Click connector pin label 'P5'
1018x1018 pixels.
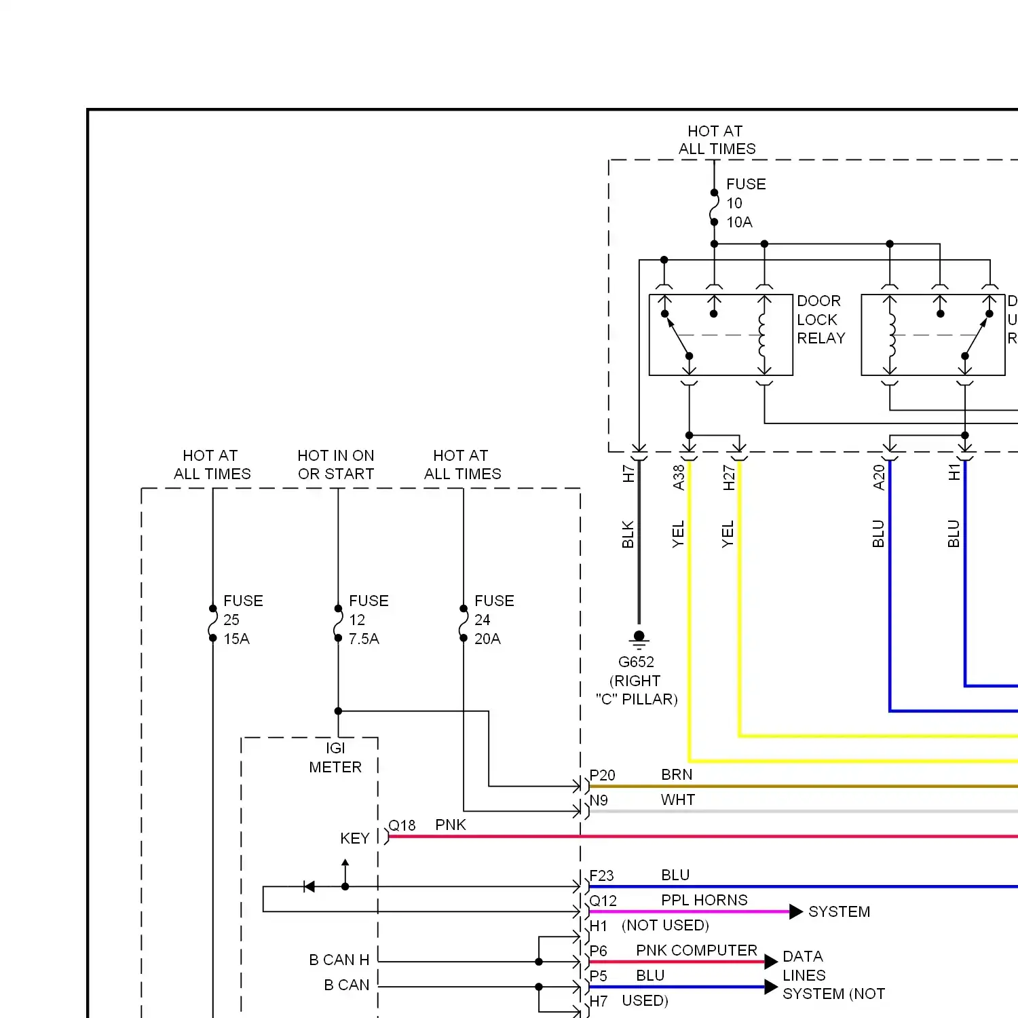click(x=598, y=976)
